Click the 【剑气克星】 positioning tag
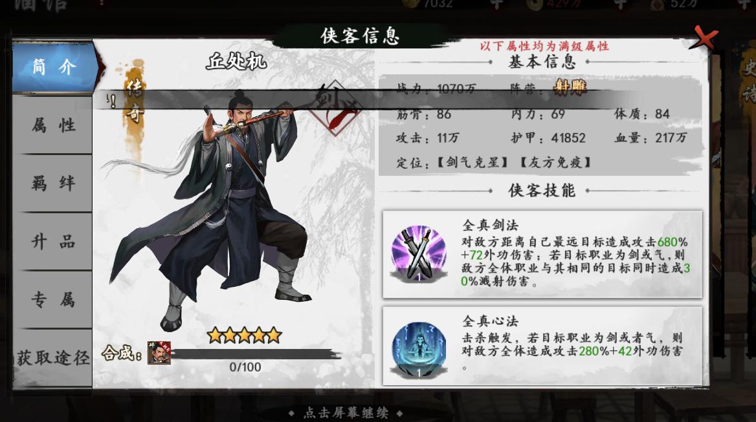 (x=472, y=163)
